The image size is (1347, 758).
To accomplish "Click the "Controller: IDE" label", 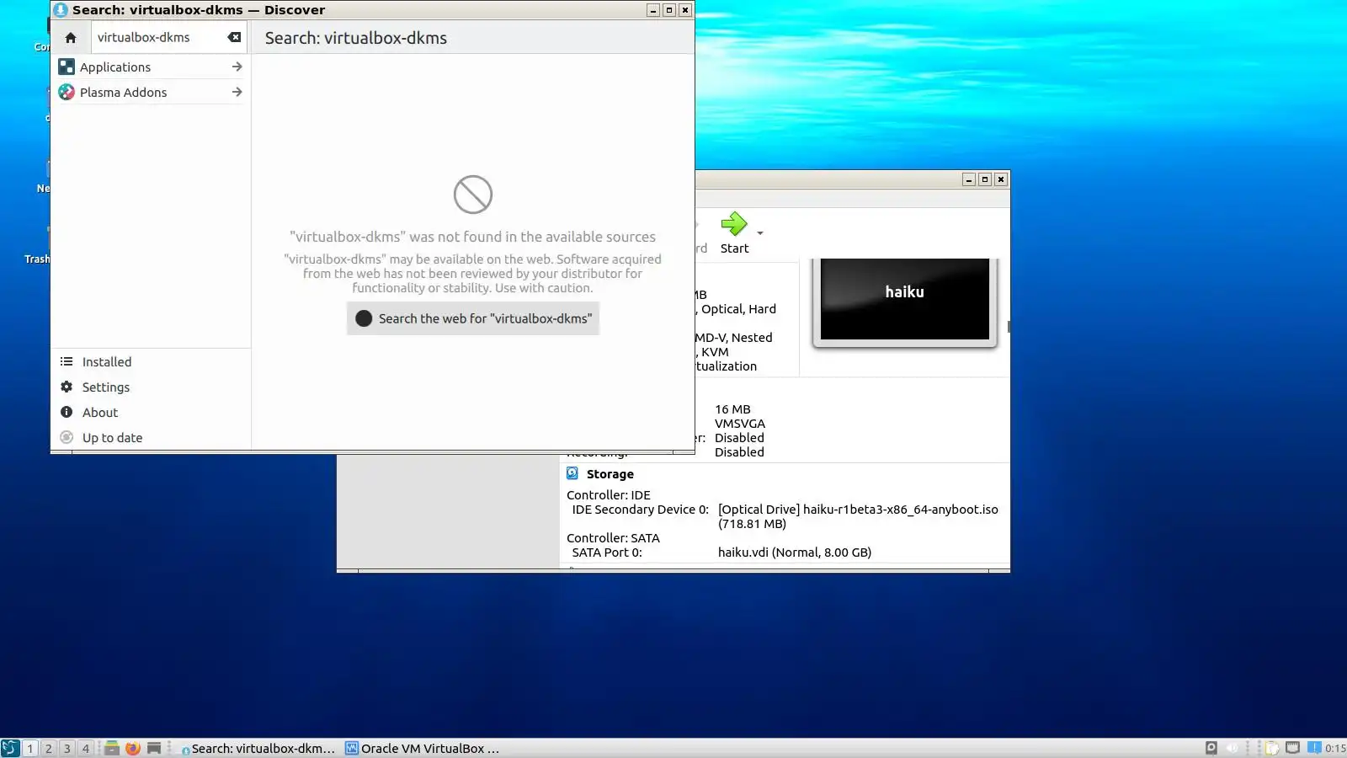I will pyautogui.click(x=609, y=495).
